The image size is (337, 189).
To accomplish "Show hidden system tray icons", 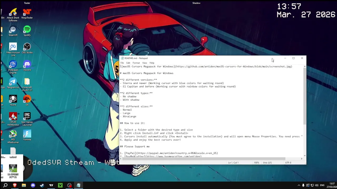I will 299,185.
